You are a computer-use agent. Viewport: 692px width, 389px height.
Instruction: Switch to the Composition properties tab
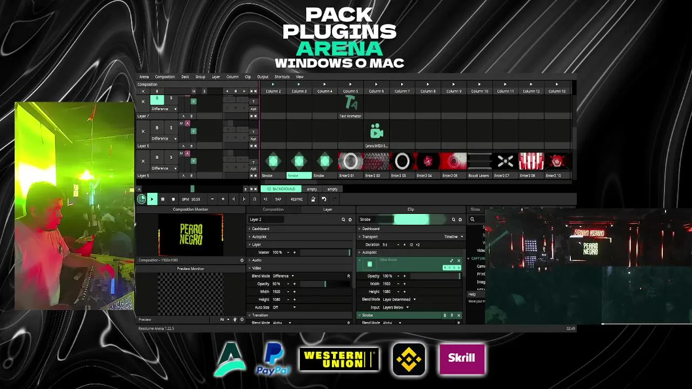273,209
